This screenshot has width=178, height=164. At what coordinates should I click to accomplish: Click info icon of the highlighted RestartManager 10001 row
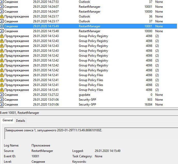[2, 26]
